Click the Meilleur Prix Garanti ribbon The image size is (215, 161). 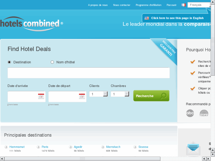(166, 49)
